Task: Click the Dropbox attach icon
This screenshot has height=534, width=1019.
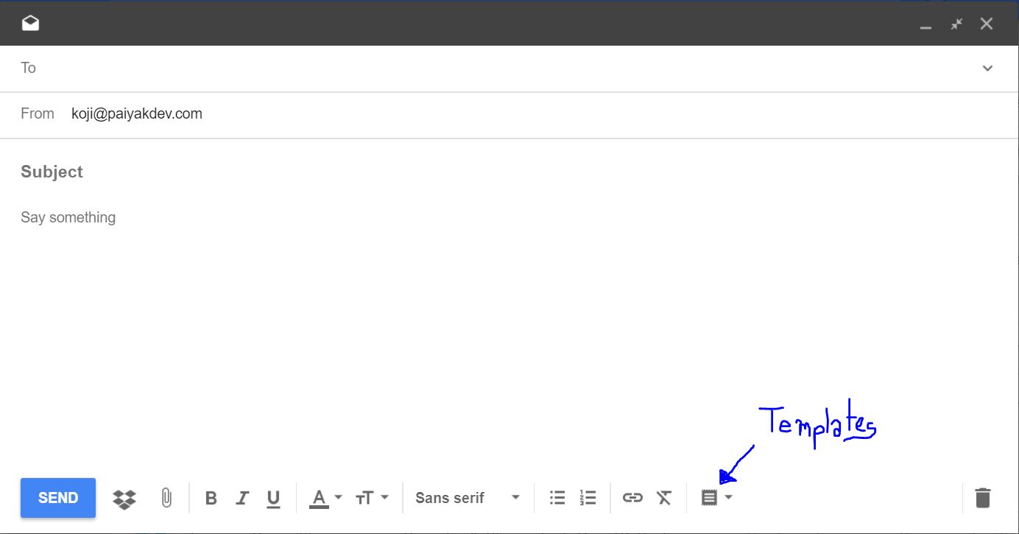Action: pyautogui.click(x=124, y=499)
